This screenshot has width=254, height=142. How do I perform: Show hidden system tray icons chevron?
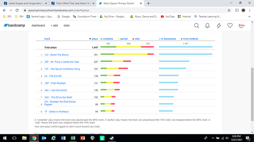pos(213,138)
